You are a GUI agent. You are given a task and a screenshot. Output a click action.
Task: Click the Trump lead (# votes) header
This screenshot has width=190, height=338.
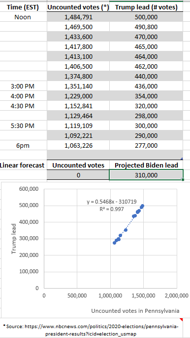coord(146,7)
